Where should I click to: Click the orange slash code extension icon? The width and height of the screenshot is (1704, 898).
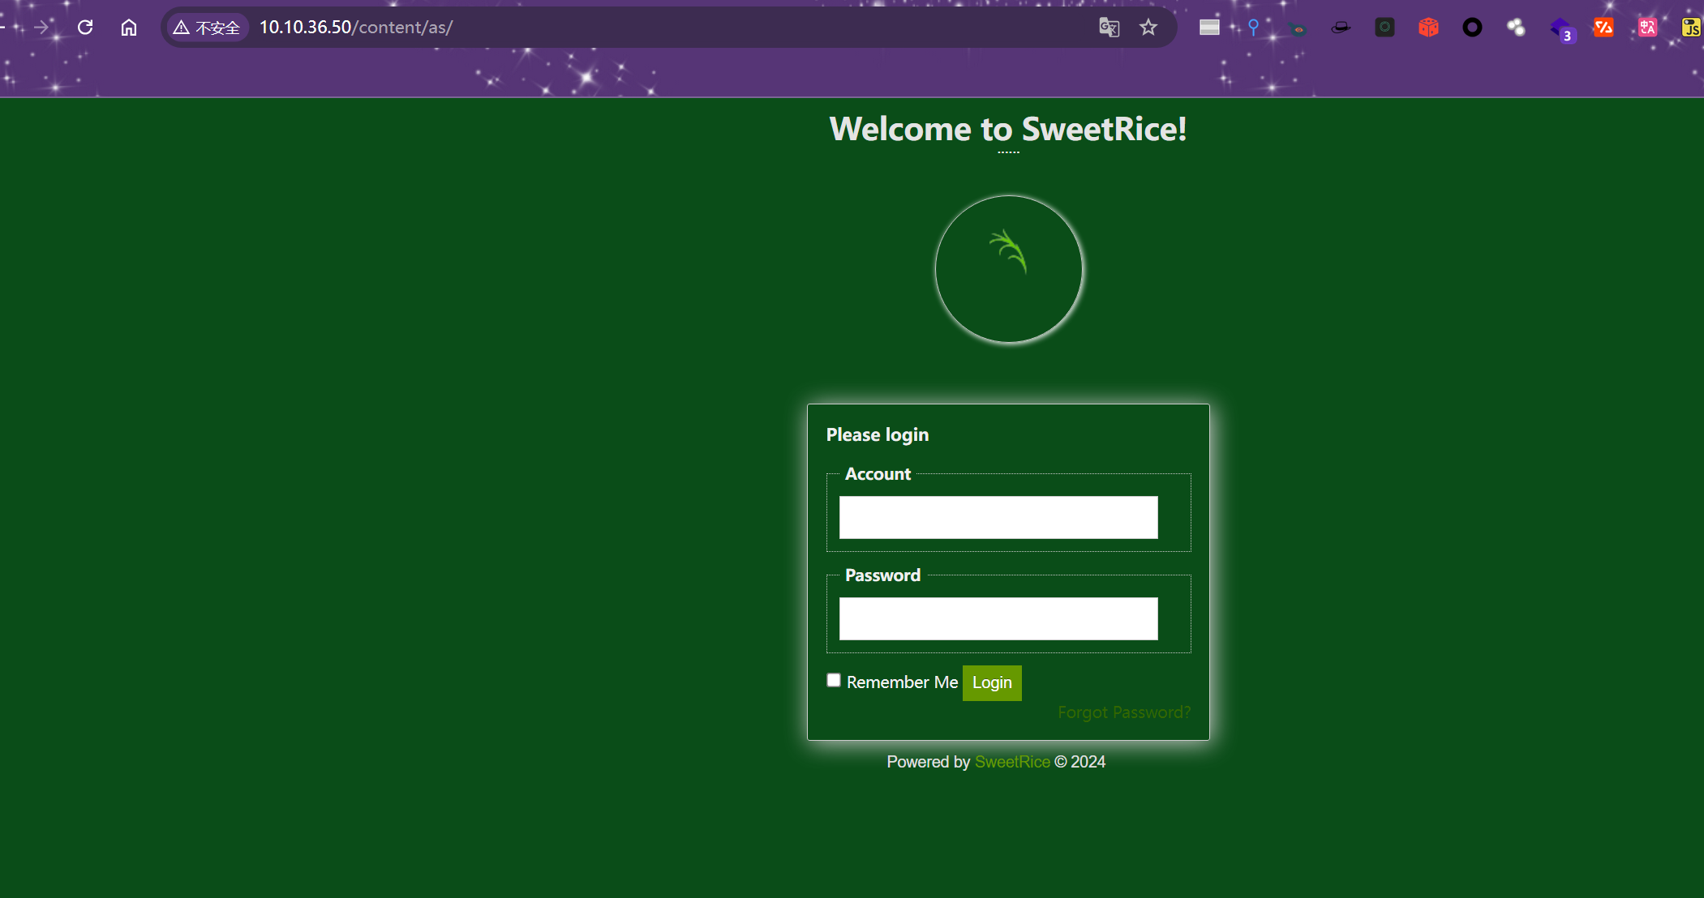pyautogui.click(x=1603, y=28)
